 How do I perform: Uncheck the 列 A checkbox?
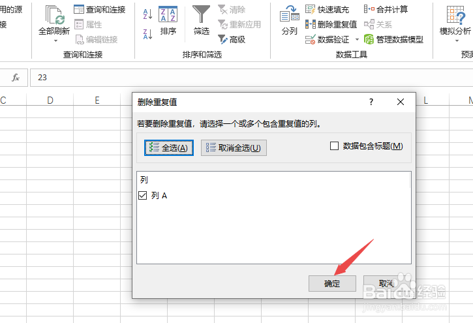click(x=142, y=195)
